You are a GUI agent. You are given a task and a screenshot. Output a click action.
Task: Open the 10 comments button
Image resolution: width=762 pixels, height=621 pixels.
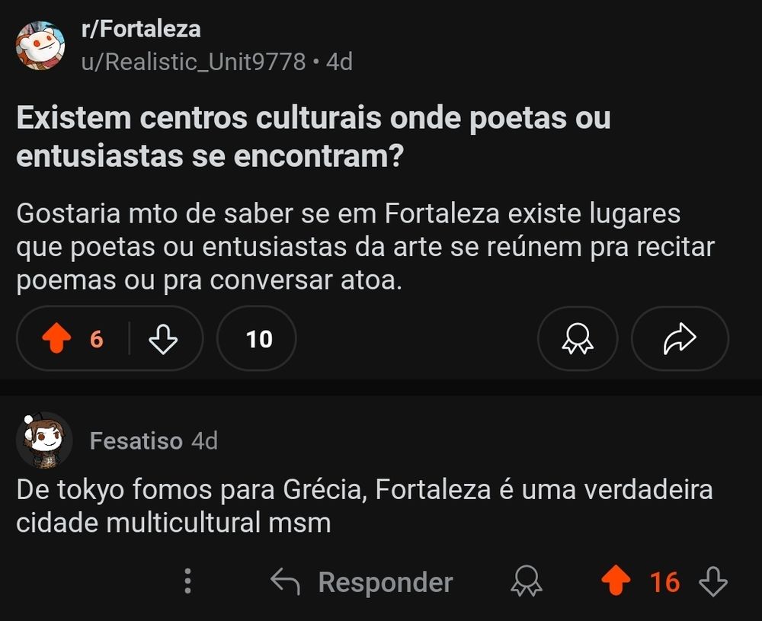pyautogui.click(x=257, y=339)
